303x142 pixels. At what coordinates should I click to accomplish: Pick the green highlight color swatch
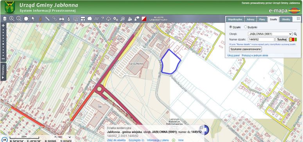(x=296, y=39)
